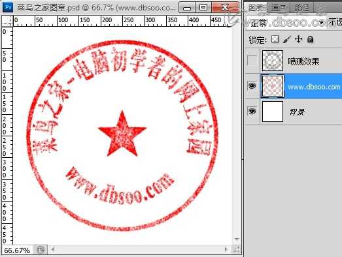Switch to the 图层 tab
Viewport: 342px width, 257px height.
(256, 8)
